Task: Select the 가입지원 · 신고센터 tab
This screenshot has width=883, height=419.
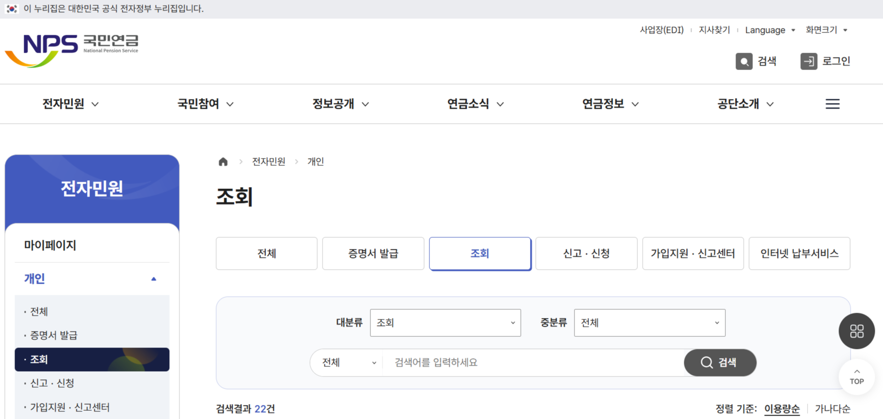Action: pyautogui.click(x=693, y=253)
